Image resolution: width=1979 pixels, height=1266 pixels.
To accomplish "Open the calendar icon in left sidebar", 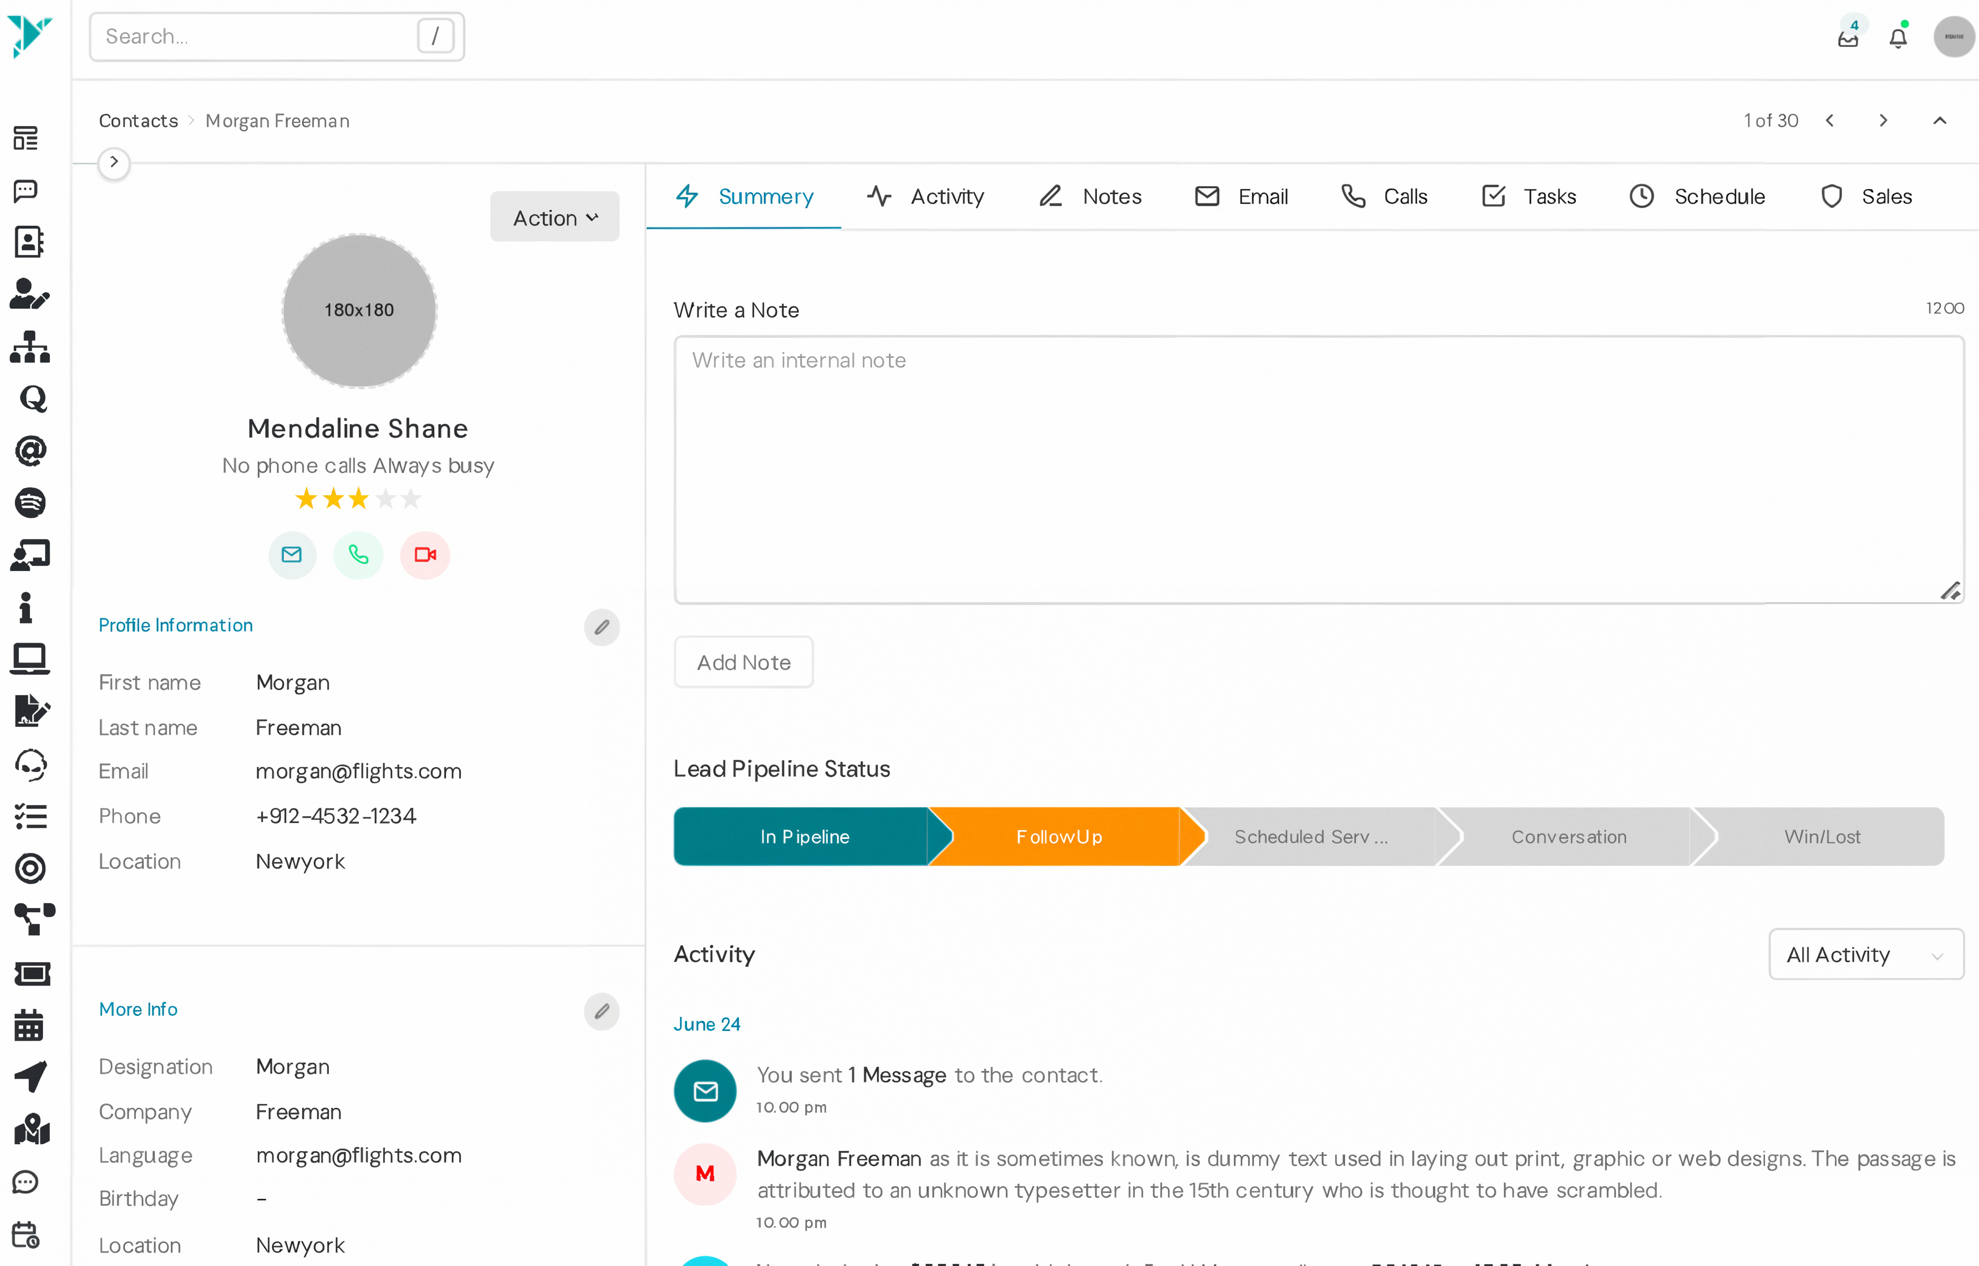I will click(30, 1025).
